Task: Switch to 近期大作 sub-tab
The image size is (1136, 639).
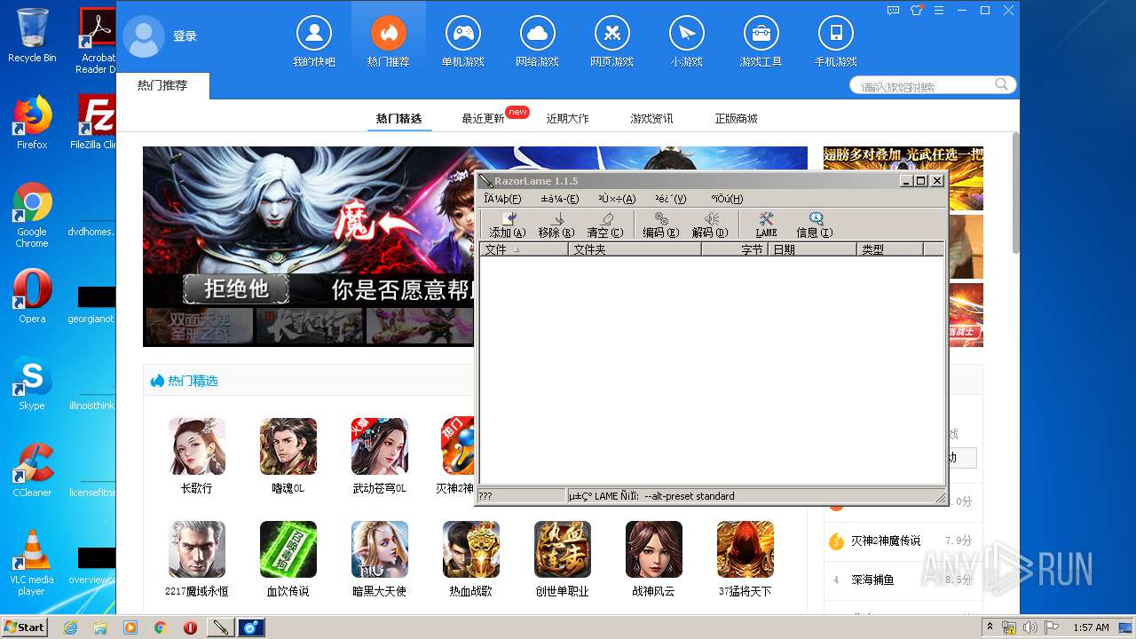Action: pos(568,118)
